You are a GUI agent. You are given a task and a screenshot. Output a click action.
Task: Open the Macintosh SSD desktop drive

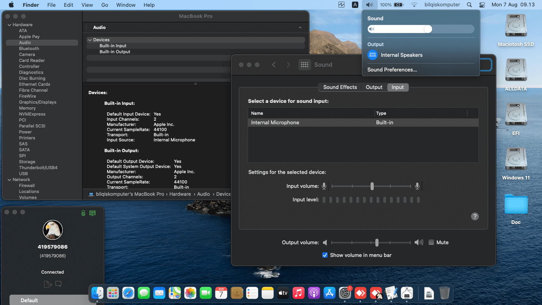click(x=516, y=31)
